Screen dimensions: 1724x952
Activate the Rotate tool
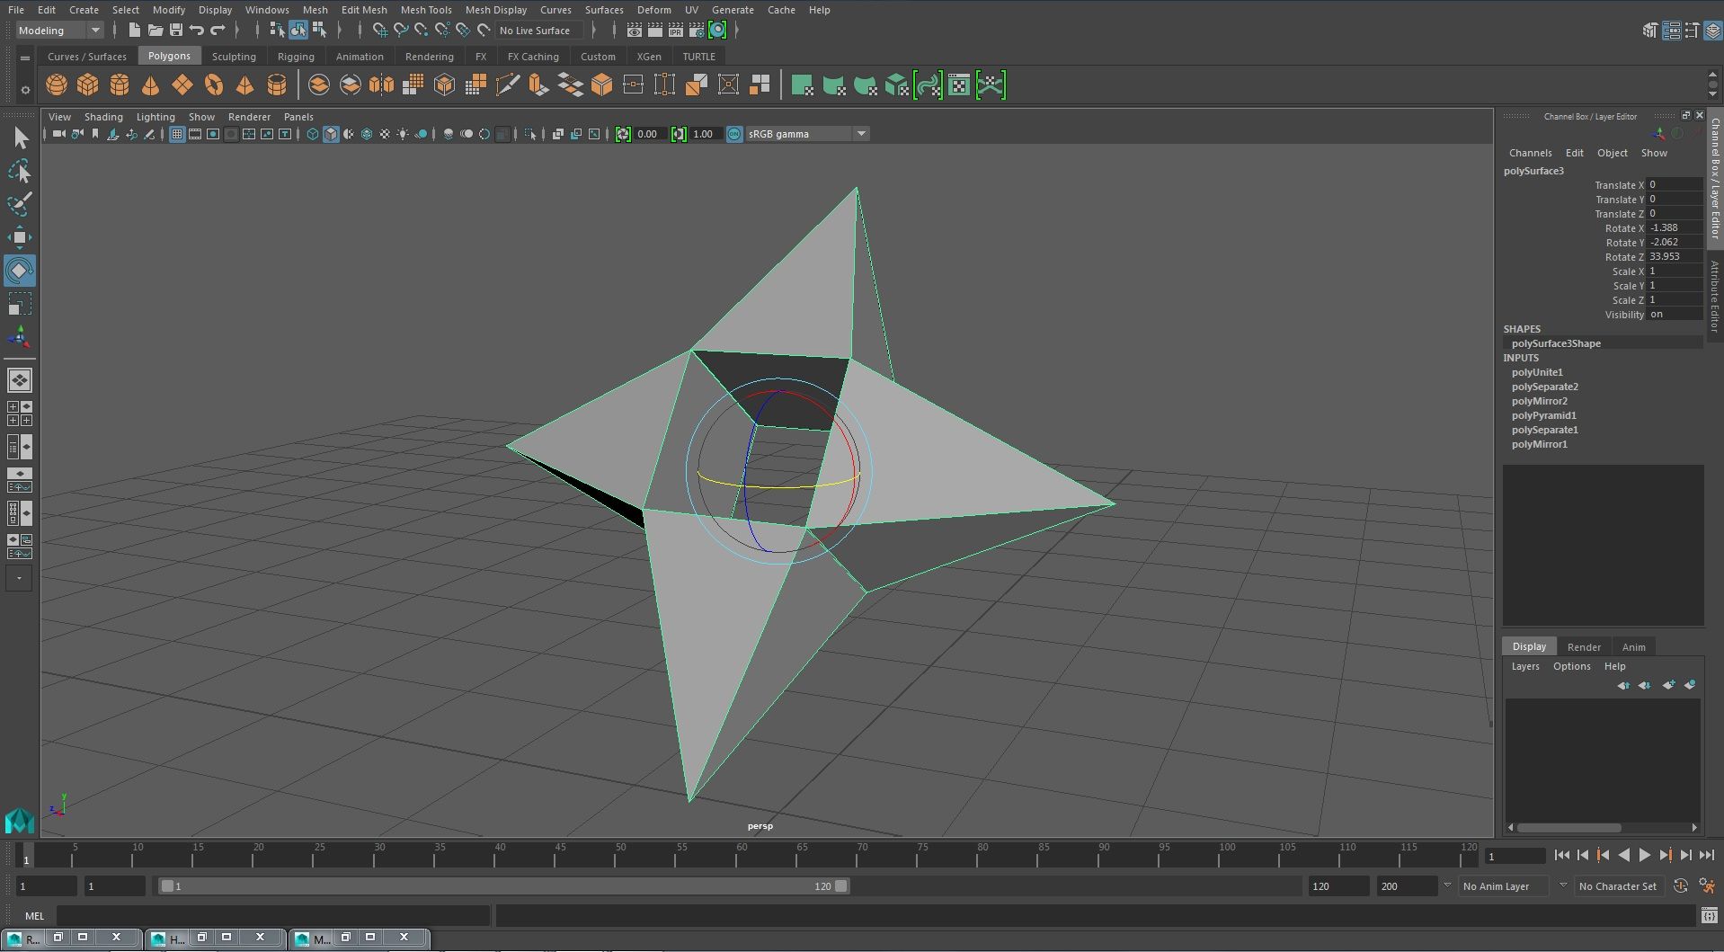pyautogui.click(x=20, y=271)
